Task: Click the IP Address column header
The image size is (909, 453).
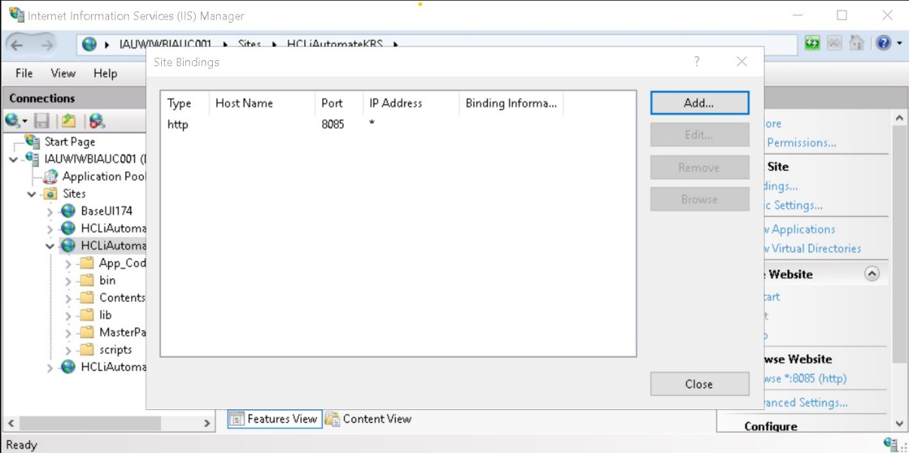Action: pyautogui.click(x=411, y=103)
